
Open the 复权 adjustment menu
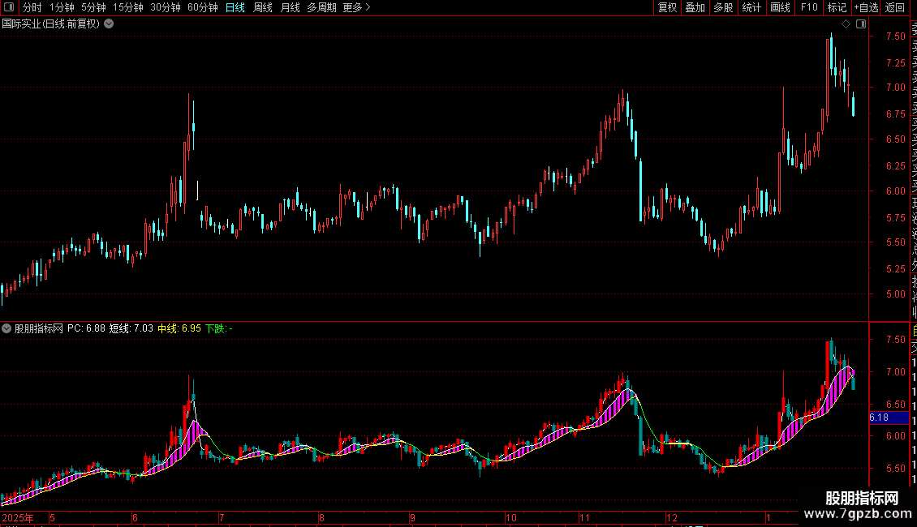(x=667, y=7)
